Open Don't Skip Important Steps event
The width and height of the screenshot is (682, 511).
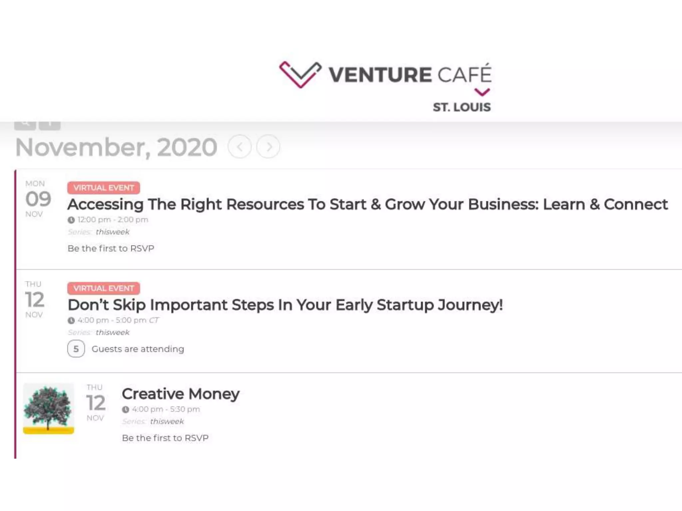(x=285, y=305)
